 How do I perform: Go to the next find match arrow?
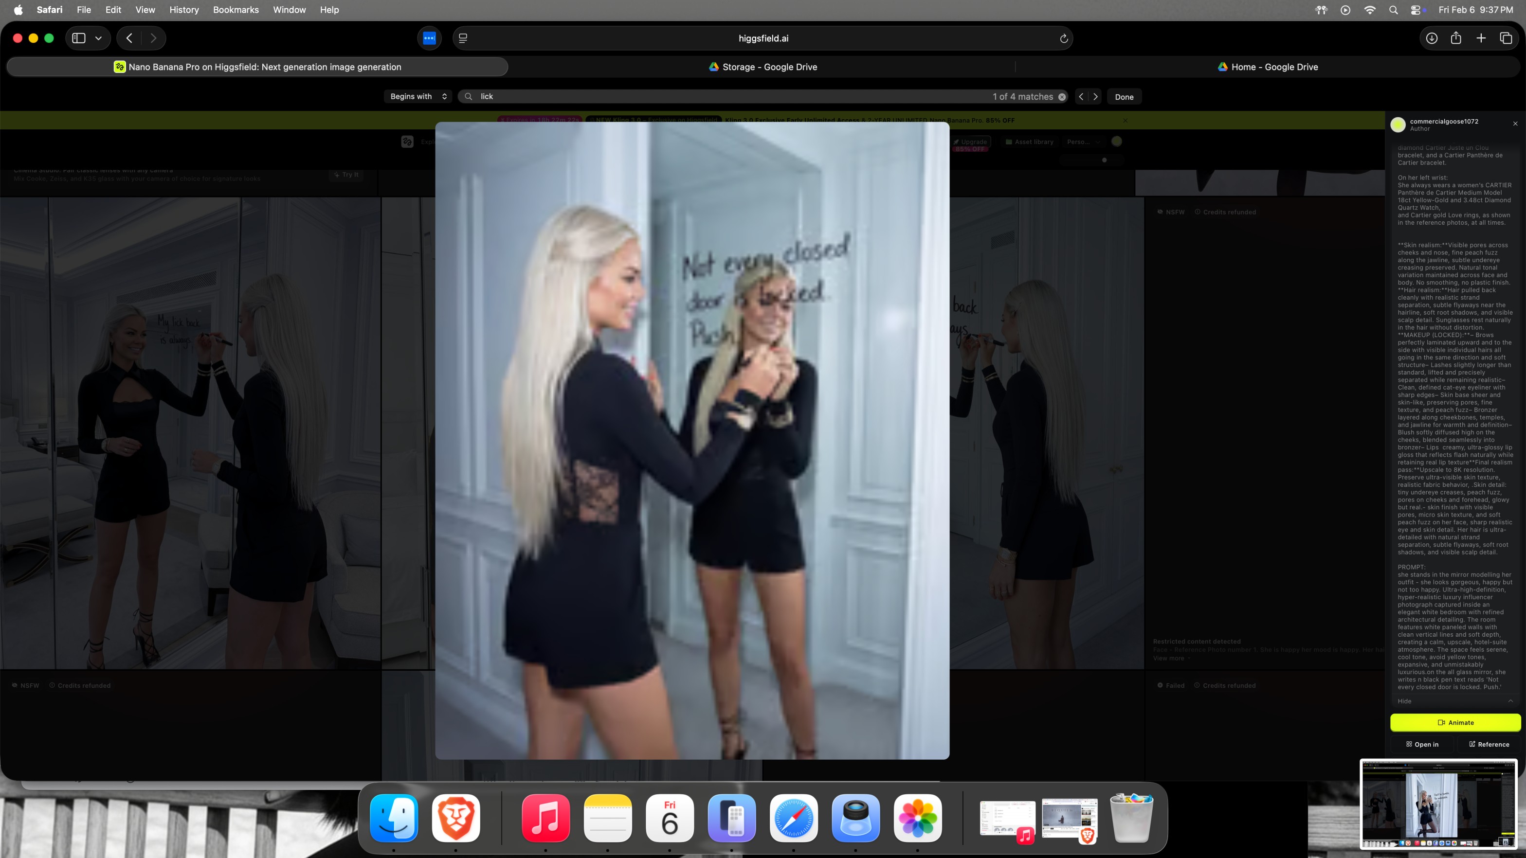1095,96
